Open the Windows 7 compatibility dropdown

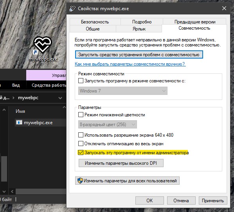pos(122,91)
